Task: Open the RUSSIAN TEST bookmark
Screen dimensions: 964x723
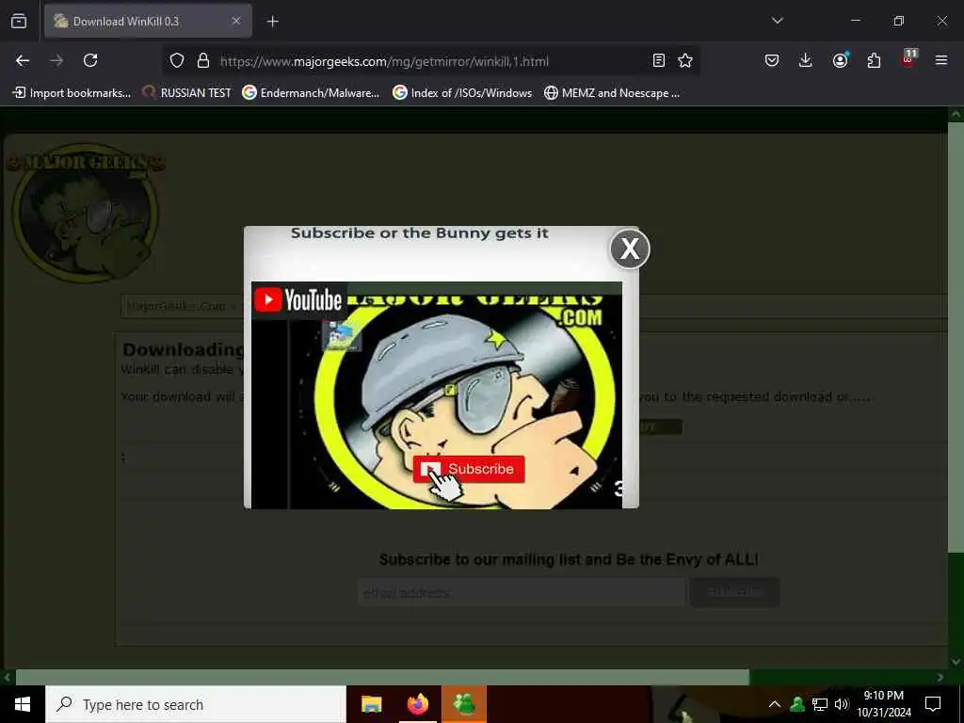Action: point(187,93)
